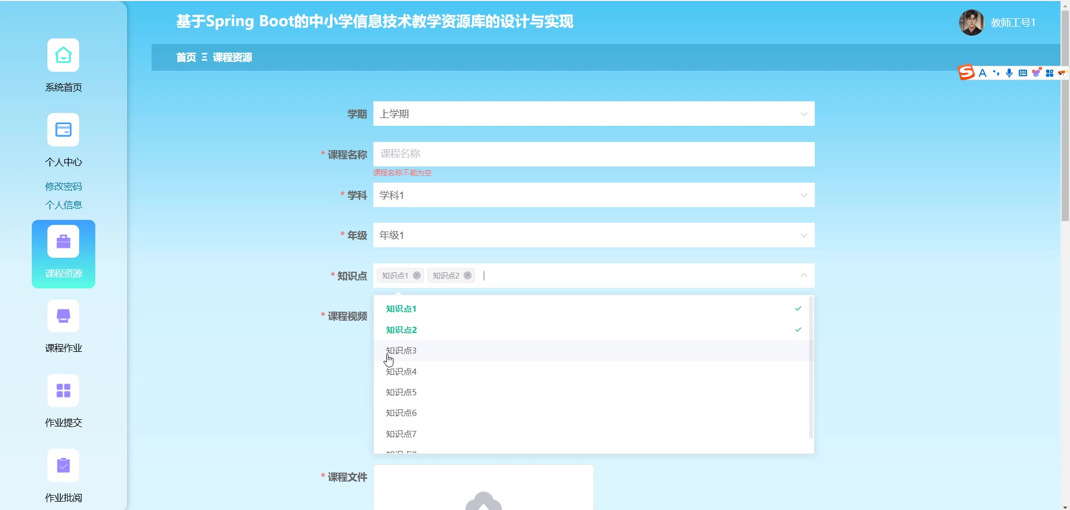Click 课程资源 in the breadcrumb
This screenshot has height=510, width=1070.
(x=232, y=57)
